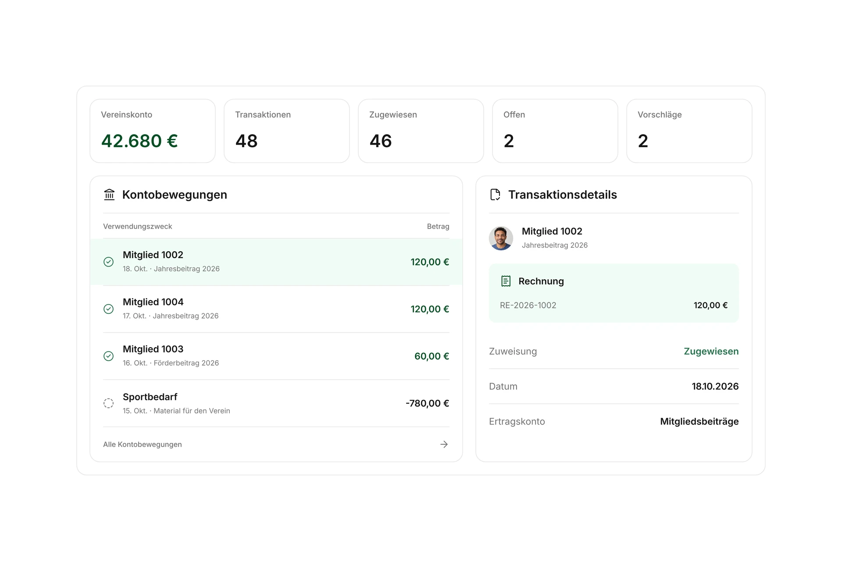Click invoice number RE-2026-1002

(528, 305)
